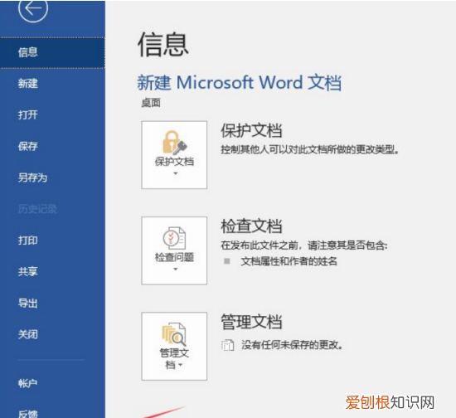The height and width of the screenshot is (418, 456).
Task: Click the large 信息 page heading
Action: (x=163, y=45)
